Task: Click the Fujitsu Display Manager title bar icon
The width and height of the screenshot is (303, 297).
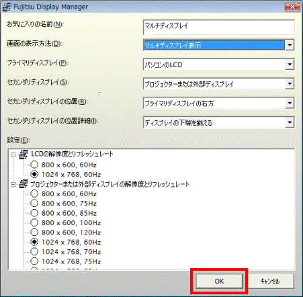Action: click(7, 7)
